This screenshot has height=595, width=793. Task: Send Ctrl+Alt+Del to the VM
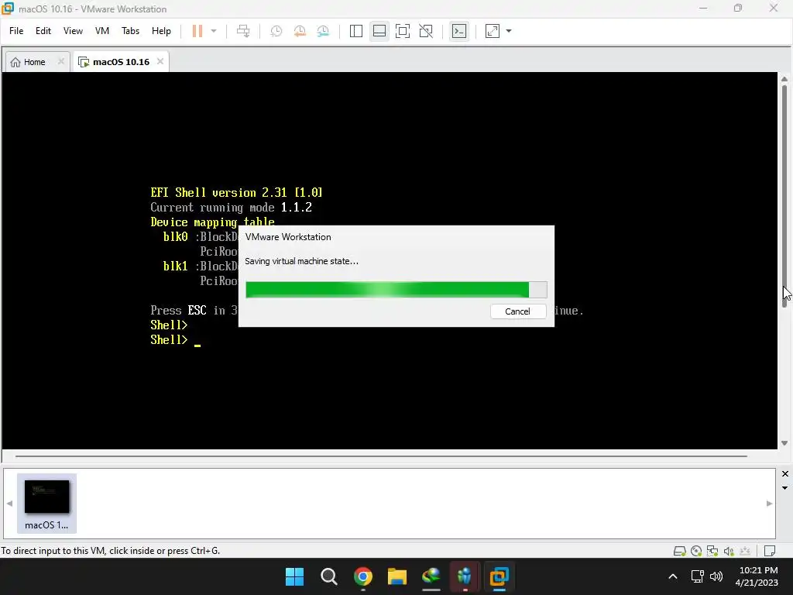pyautogui.click(x=243, y=31)
